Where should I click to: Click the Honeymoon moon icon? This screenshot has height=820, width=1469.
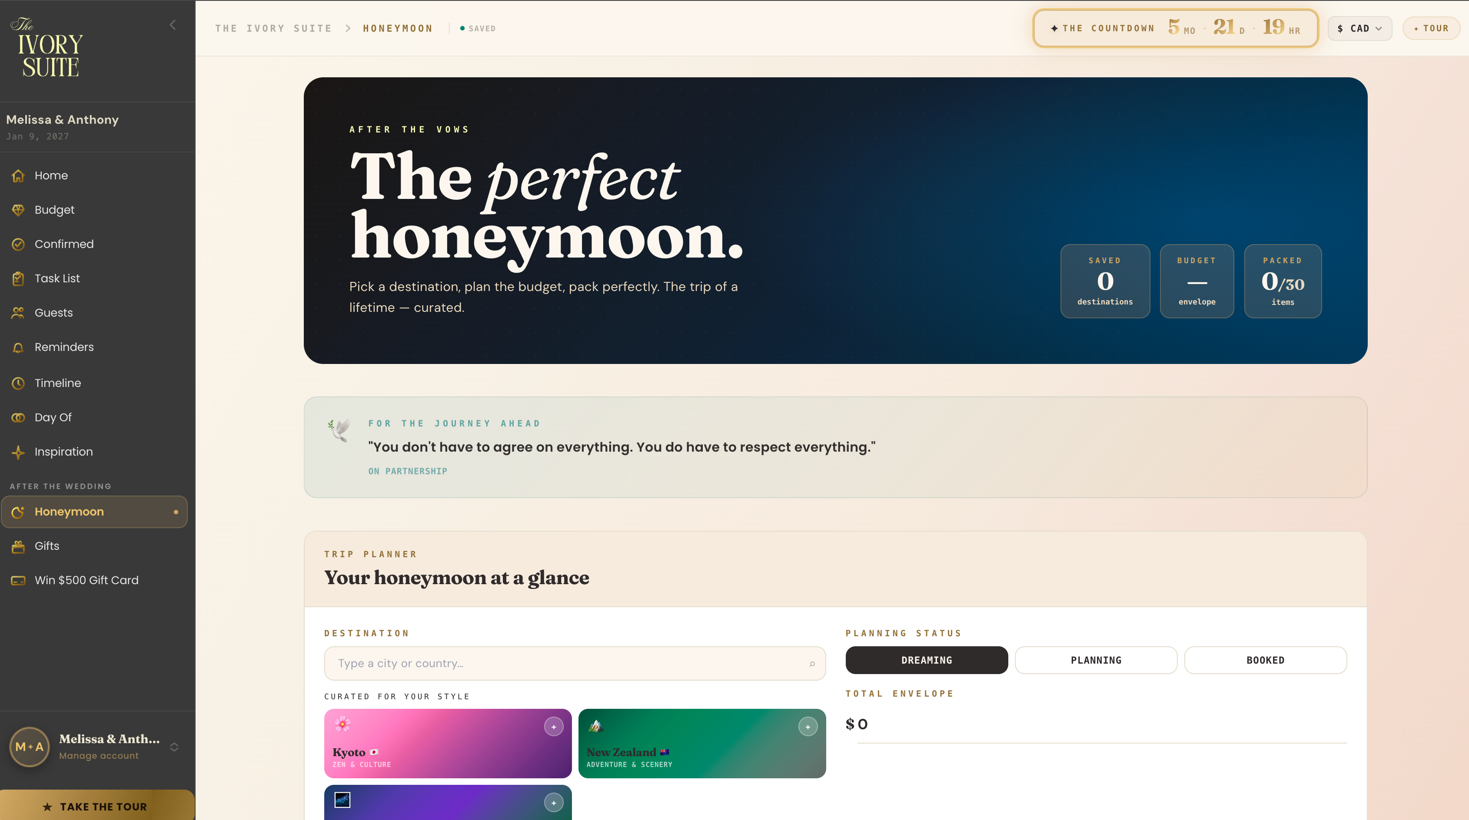[x=18, y=512]
